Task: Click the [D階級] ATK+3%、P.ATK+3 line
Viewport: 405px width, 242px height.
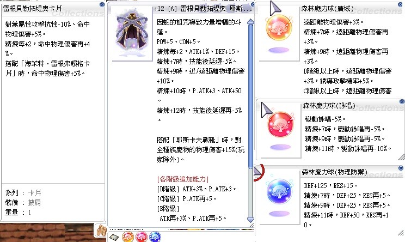Action: [x=197, y=189]
